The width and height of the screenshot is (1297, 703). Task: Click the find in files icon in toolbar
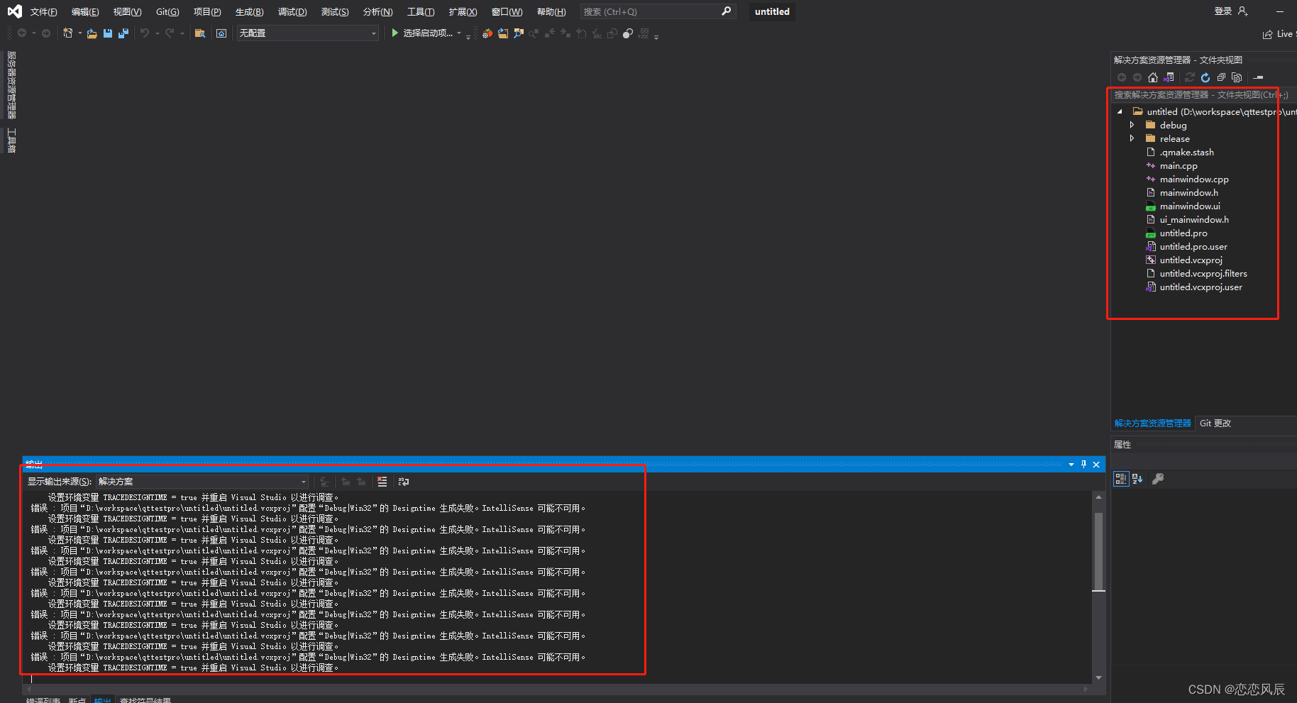point(200,33)
